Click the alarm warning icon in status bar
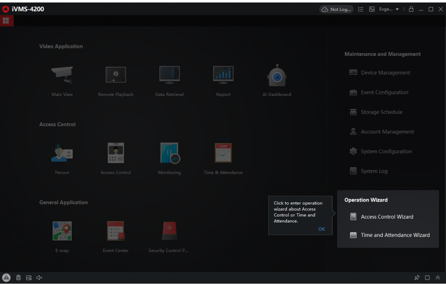Screen dimensions: 446x284 (x=6, y=277)
